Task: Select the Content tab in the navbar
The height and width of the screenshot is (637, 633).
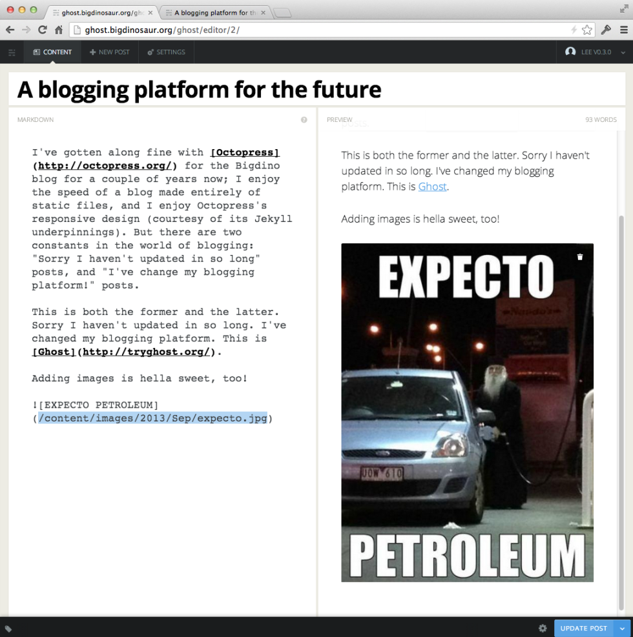Action: [x=52, y=52]
